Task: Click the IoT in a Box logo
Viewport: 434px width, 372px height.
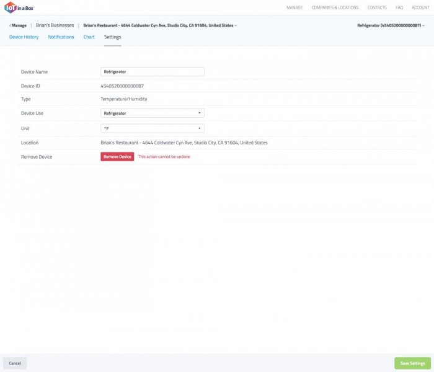Action: (x=19, y=7)
